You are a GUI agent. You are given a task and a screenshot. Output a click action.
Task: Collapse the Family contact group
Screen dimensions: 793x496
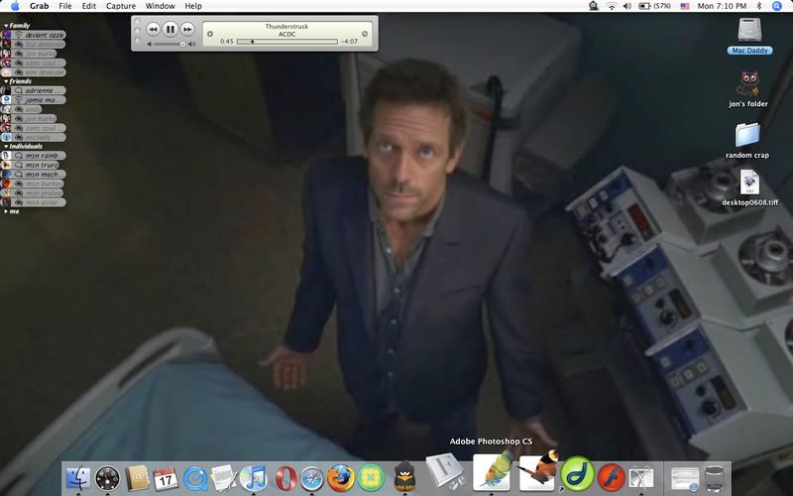pyautogui.click(x=6, y=26)
